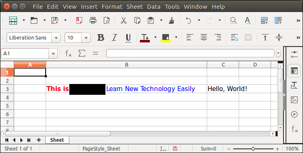This screenshot has height=153, width=303.
Task: Open the Data menu
Action: [x=154, y=7]
